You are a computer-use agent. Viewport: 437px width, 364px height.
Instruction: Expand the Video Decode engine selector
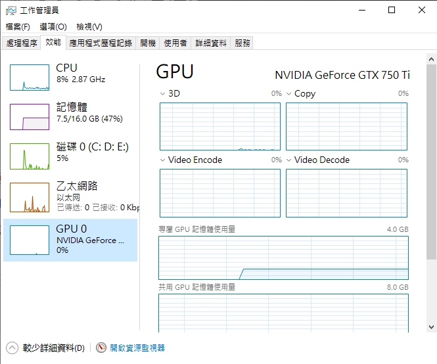[289, 160]
